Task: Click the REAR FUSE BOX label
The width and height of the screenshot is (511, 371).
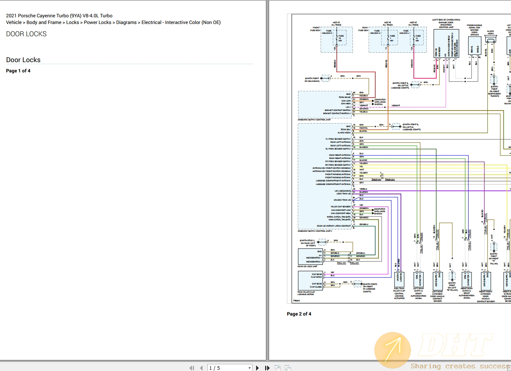Action: tap(363, 29)
